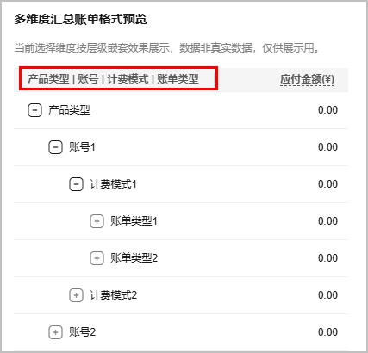
Task: Click the 多维度汇总账单格式预览 title
Action: 81,20
